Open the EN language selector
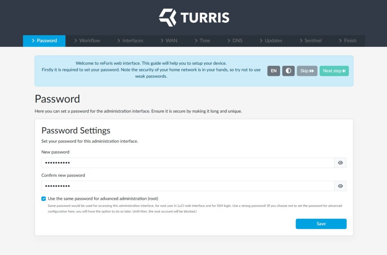 coord(274,71)
